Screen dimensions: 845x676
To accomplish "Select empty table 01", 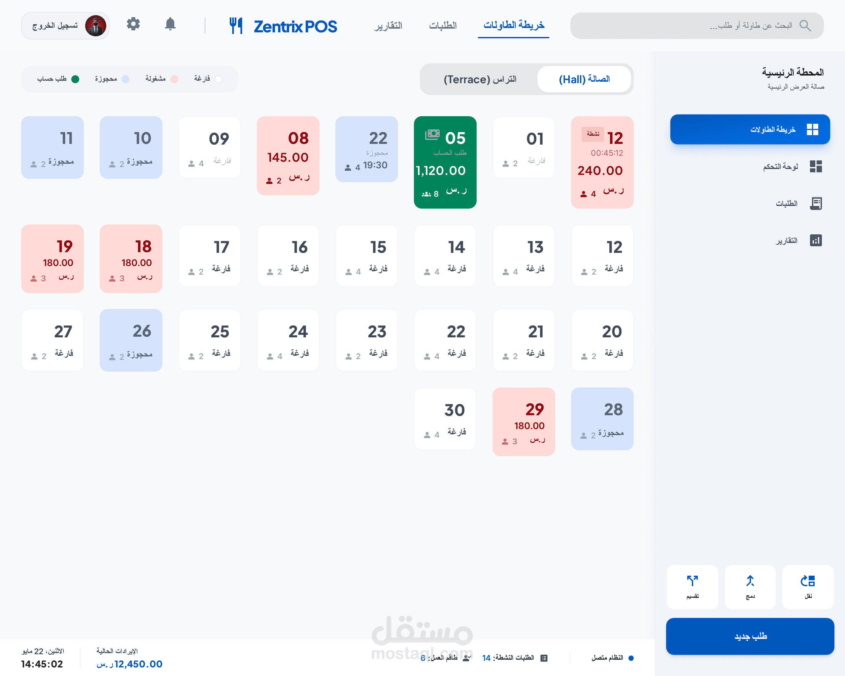I will click(524, 148).
